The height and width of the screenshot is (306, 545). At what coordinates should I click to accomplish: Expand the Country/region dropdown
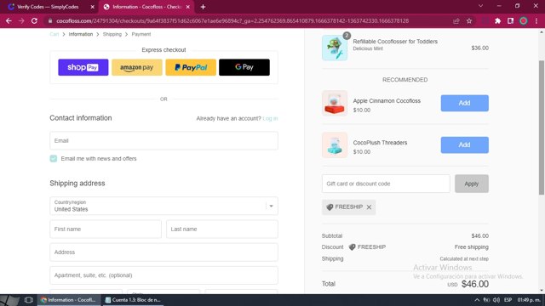click(x=163, y=206)
